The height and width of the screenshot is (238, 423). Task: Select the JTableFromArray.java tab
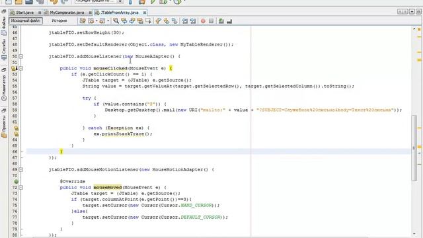[x=119, y=13]
